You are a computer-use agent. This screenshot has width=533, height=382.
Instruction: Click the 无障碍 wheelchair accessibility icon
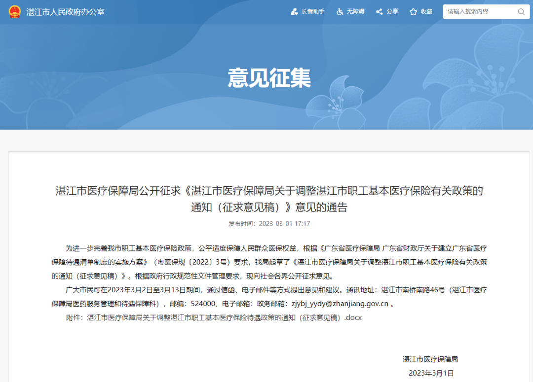[x=340, y=12]
